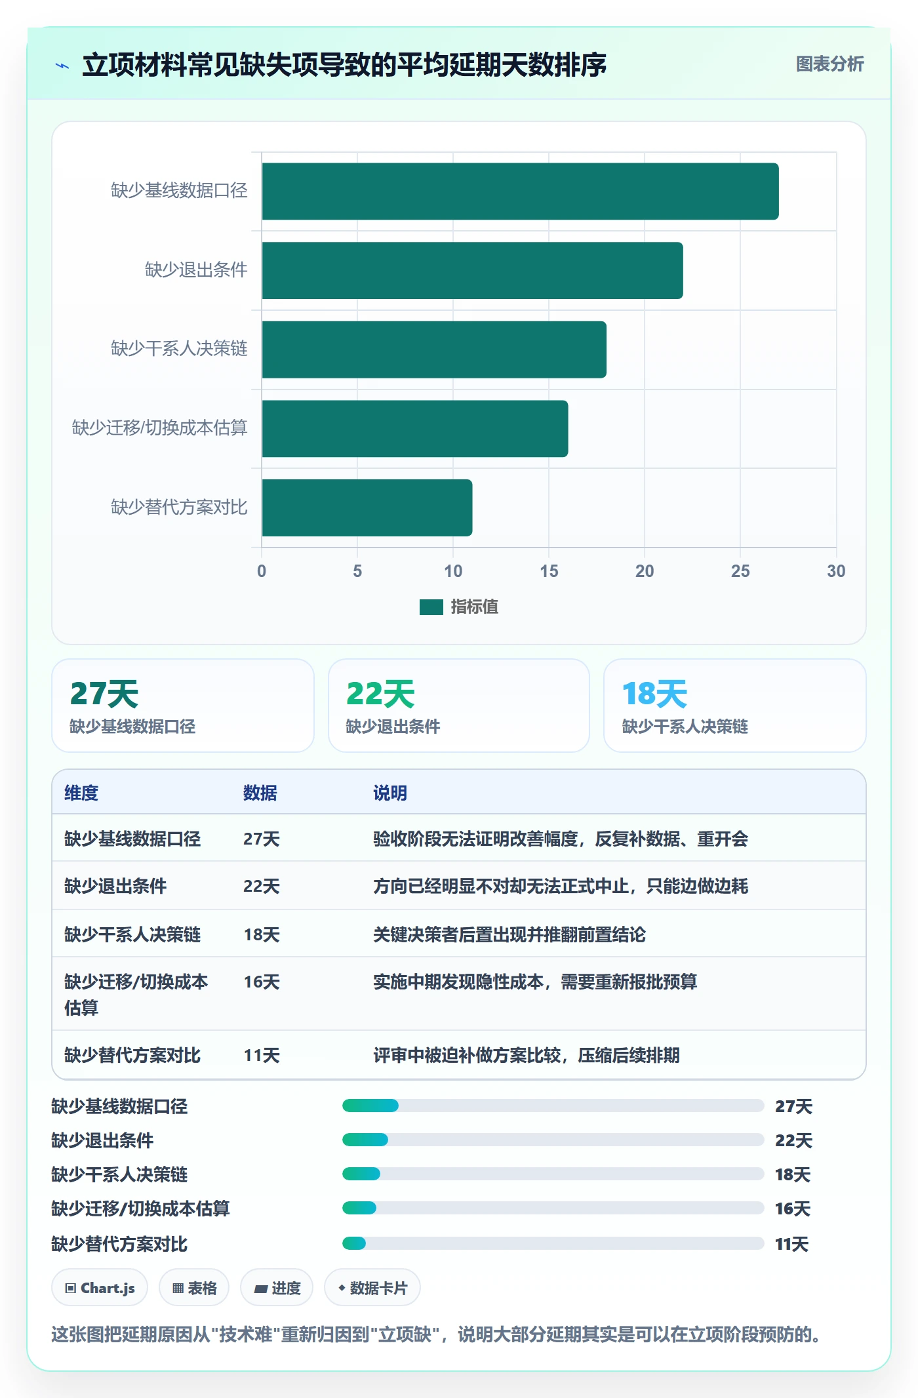Click the 缺少干系人决策链 progress bar
This screenshot has width=918, height=1398.
coord(553,1174)
